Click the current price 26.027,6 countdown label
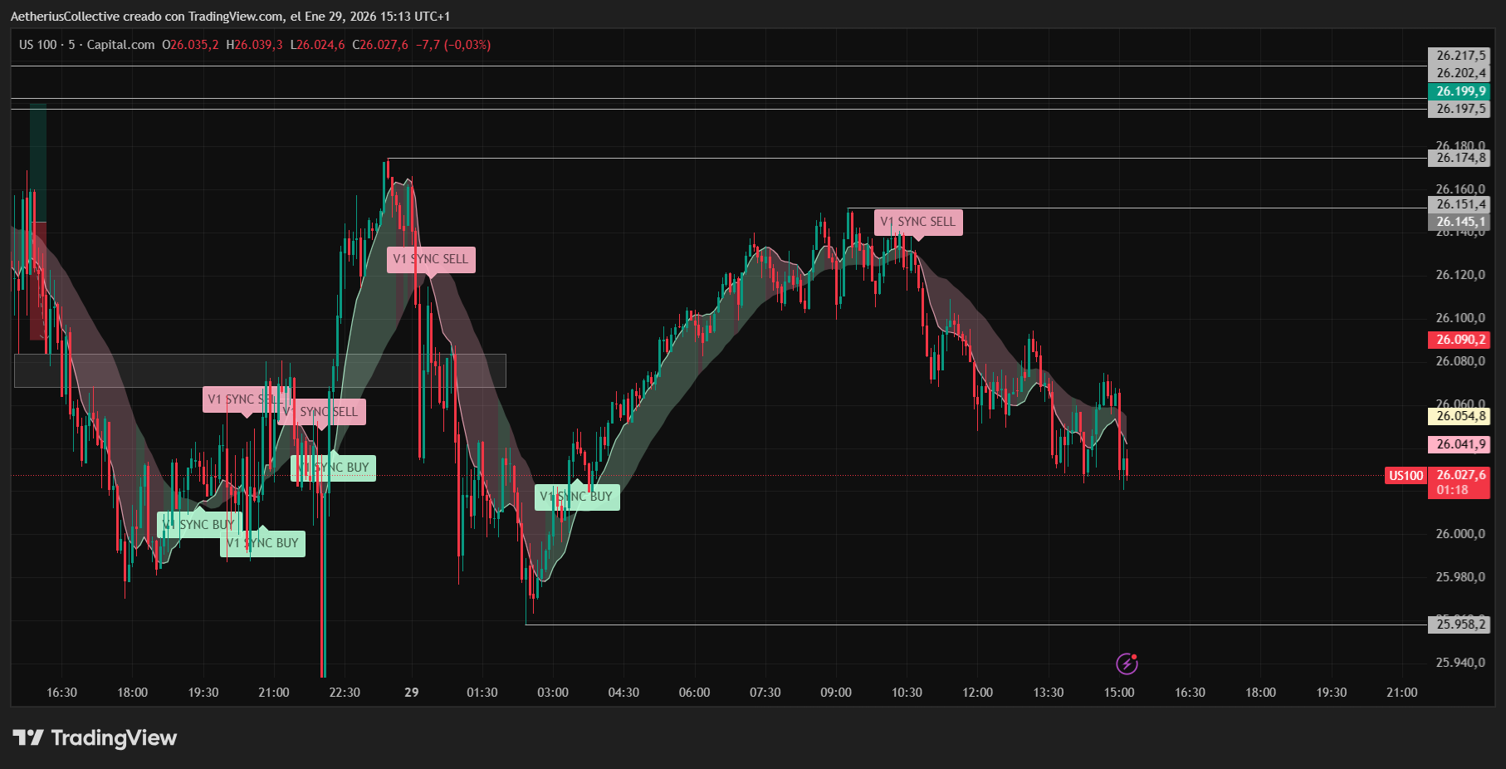The width and height of the screenshot is (1506, 769). [x=1459, y=482]
